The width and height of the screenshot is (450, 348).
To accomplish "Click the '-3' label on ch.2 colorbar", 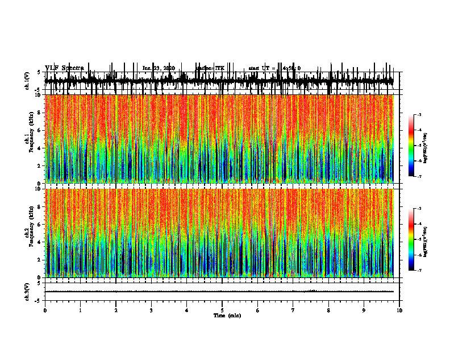I will click(419, 209).
